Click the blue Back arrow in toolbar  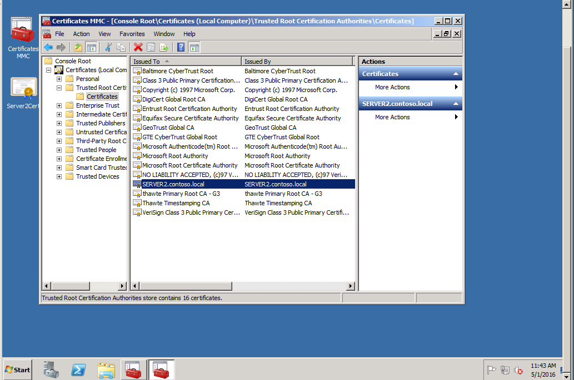pyautogui.click(x=48, y=47)
